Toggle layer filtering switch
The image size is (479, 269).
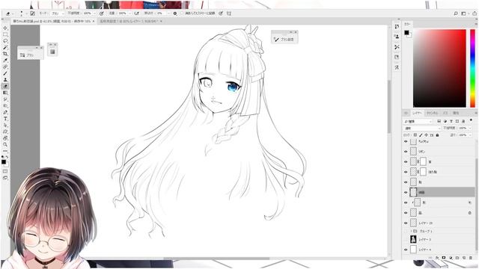coord(471,120)
